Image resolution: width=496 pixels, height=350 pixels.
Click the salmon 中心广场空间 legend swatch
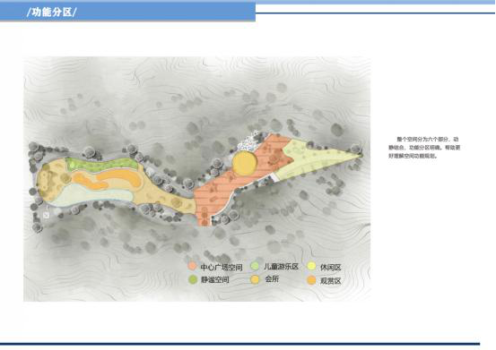pos(192,266)
